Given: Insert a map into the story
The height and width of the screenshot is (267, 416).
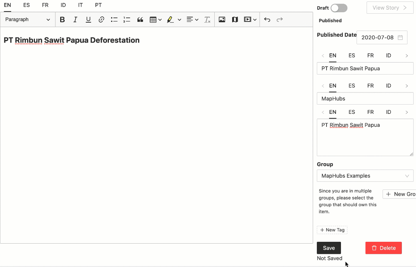Looking at the screenshot, I should pos(235,20).
